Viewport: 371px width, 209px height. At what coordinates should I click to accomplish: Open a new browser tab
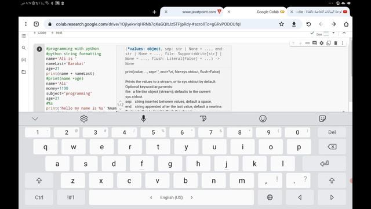tap(154, 12)
